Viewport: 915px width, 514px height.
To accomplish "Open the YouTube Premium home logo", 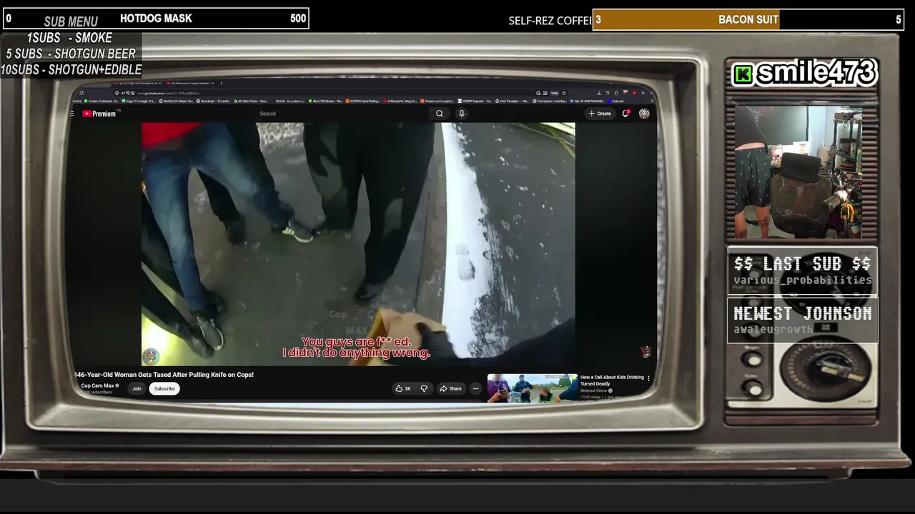I will click(x=99, y=114).
